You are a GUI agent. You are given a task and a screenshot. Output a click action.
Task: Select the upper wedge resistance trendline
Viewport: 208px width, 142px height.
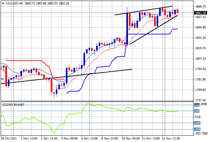tap(143, 10)
